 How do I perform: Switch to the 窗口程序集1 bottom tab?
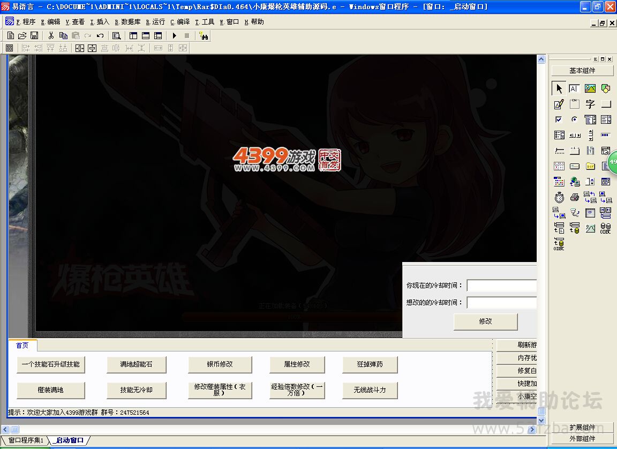tap(26, 440)
